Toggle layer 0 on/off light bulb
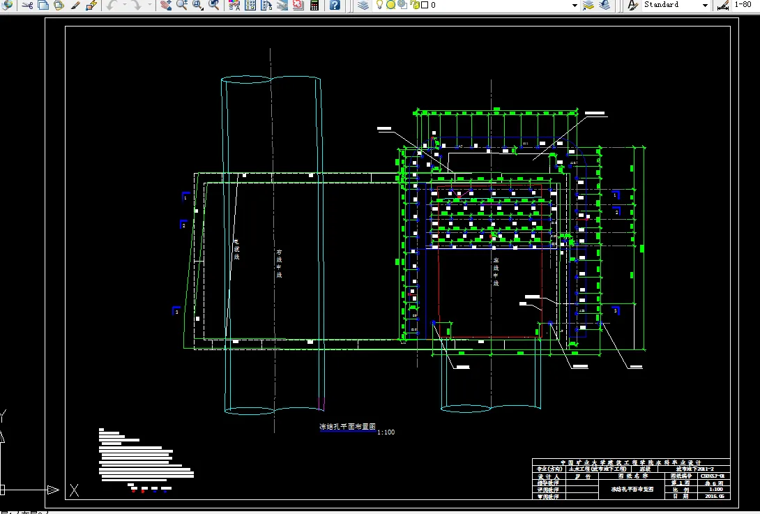760x514 pixels. tap(379, 5)
